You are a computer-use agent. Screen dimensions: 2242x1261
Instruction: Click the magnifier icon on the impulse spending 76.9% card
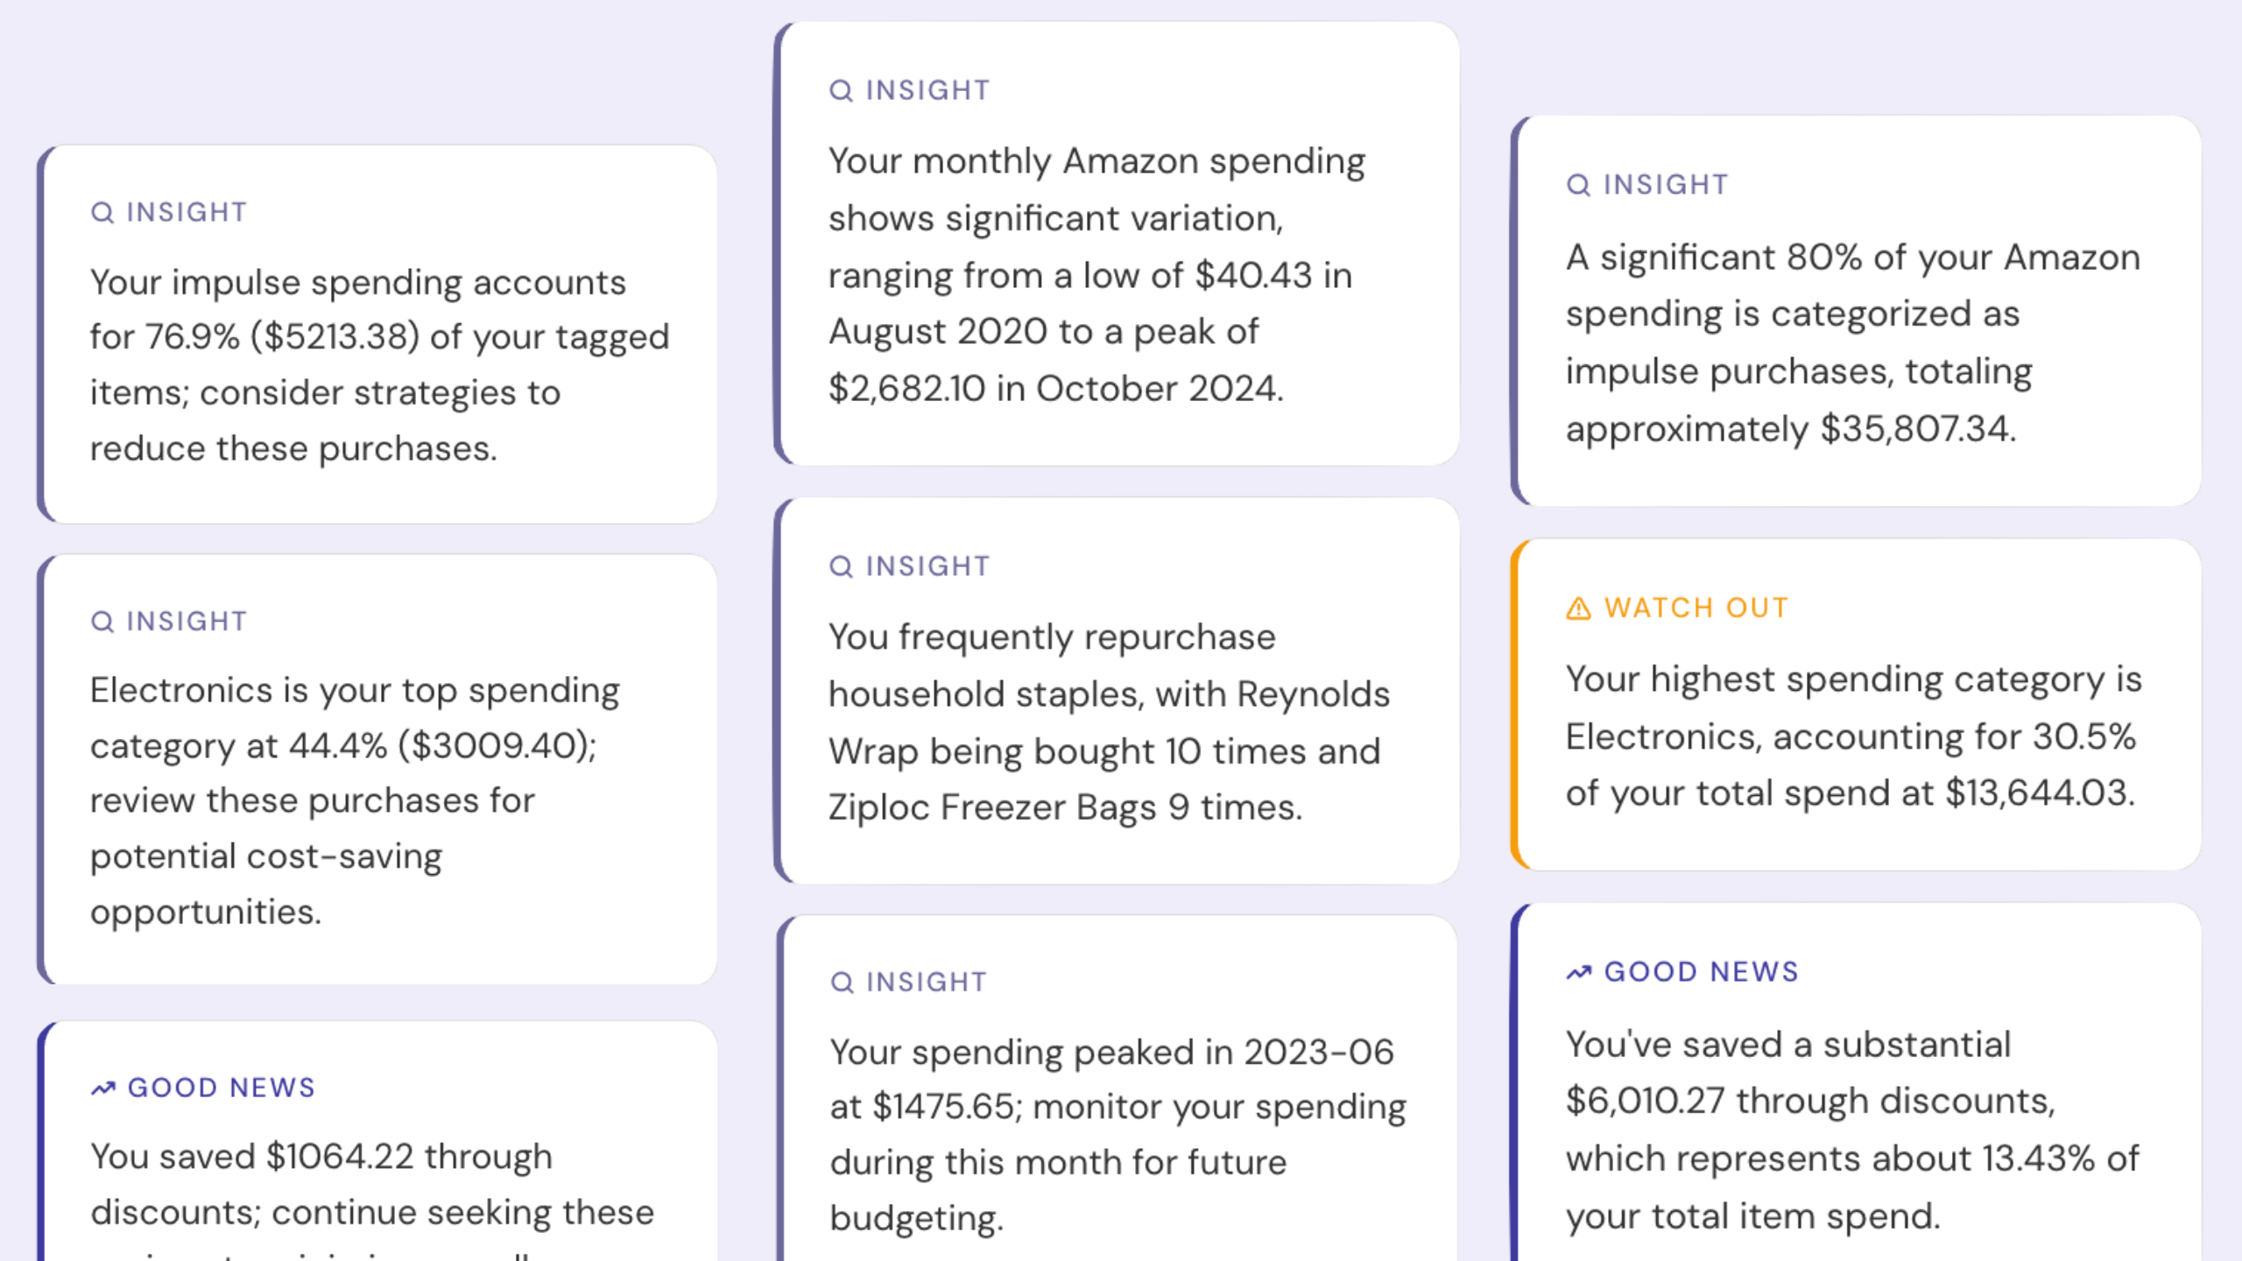coord(102,213)
